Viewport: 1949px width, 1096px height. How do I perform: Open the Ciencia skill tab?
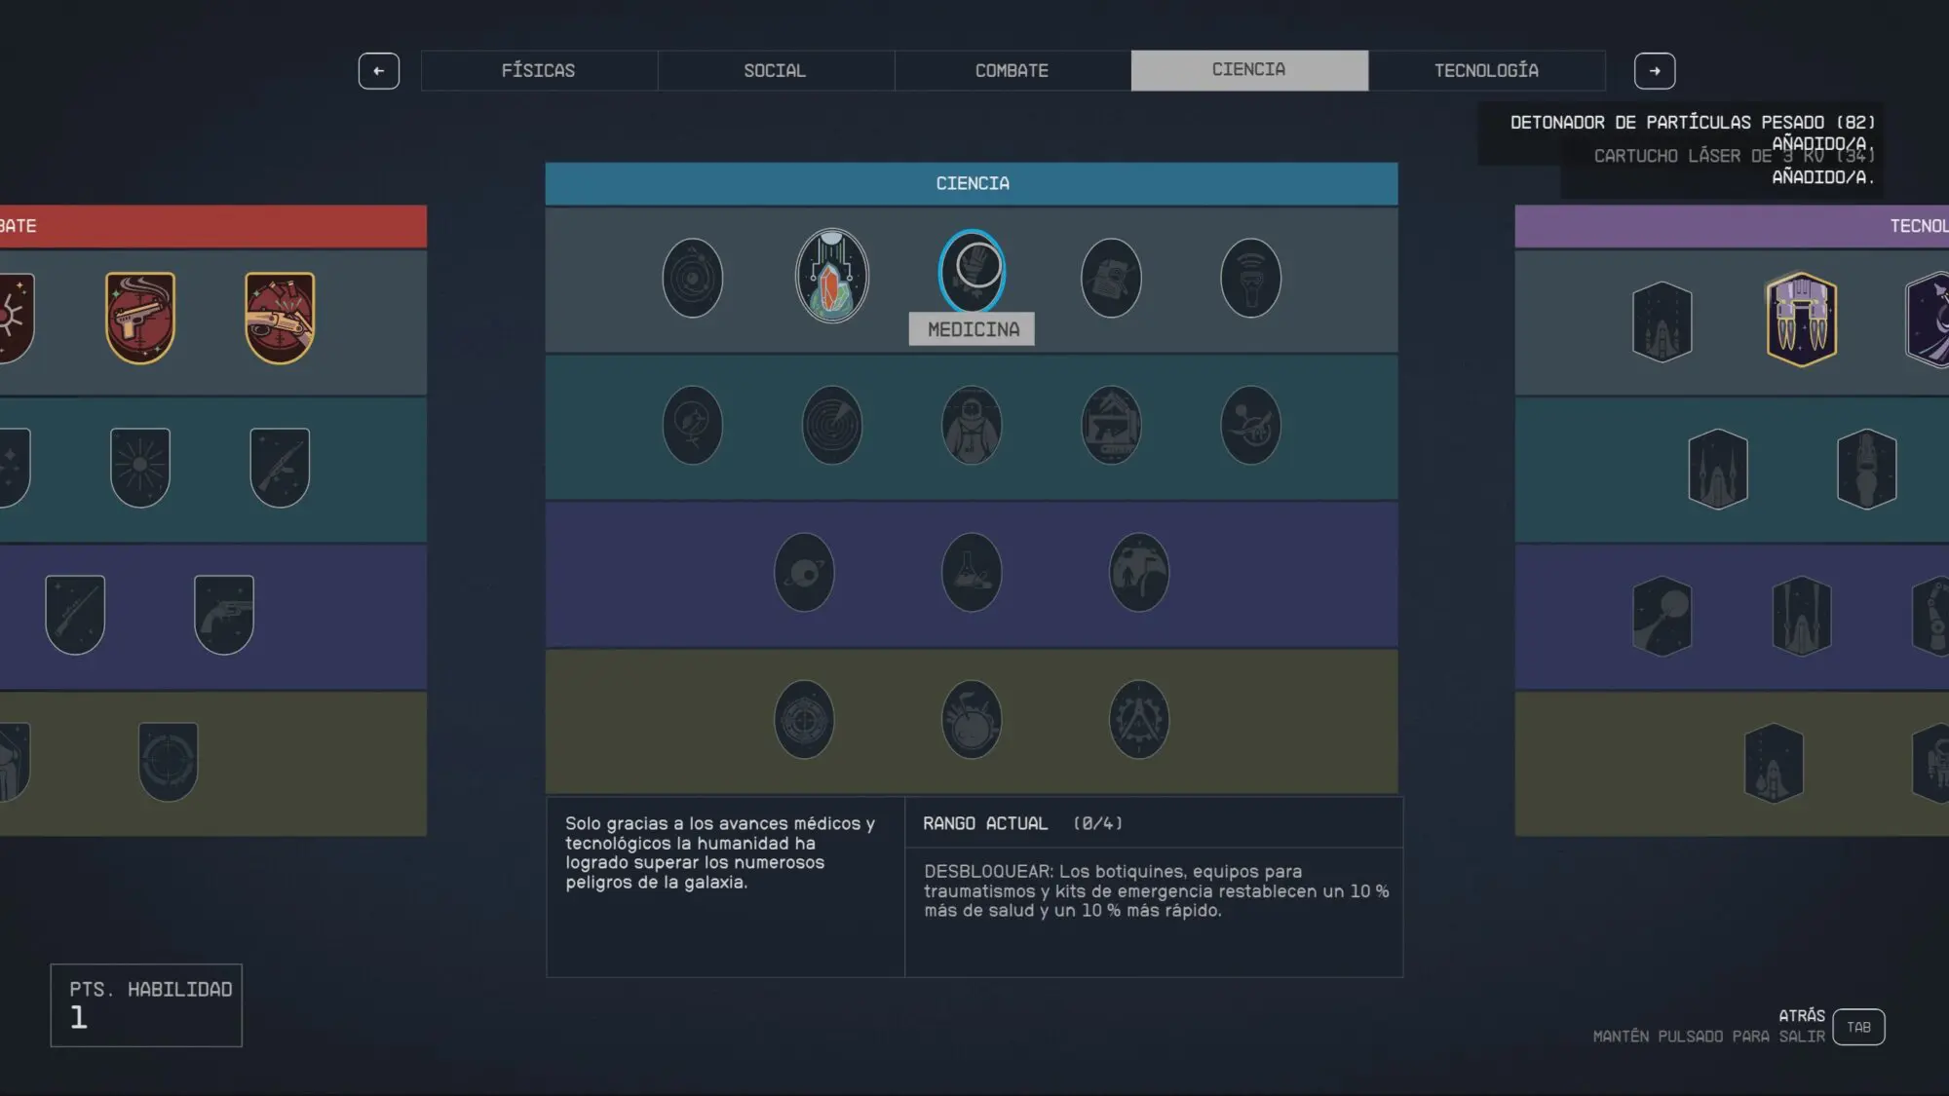click(1249, 70)
